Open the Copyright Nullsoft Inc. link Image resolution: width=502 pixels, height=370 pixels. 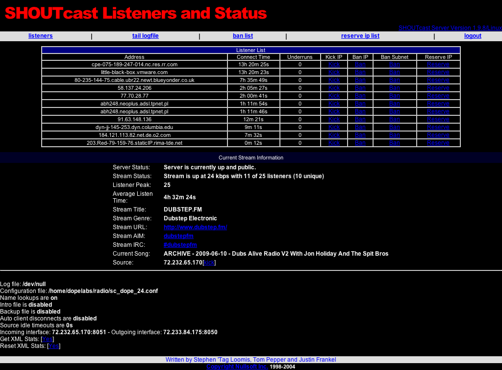237,367
